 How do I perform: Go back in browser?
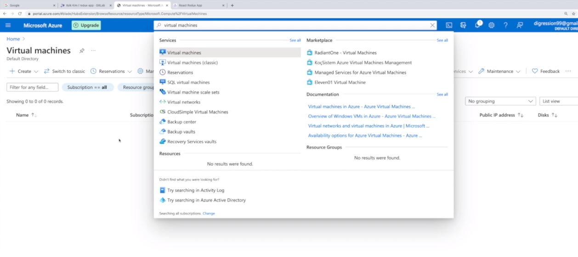click(5, 14)
